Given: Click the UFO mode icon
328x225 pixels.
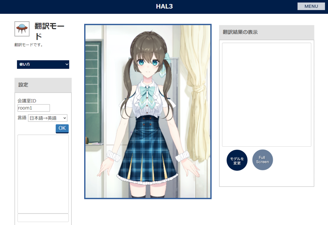Looking at the screenshot, I should coord(22,29).
